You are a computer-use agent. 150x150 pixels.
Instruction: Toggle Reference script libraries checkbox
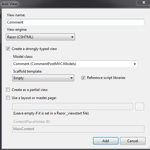click(x=83, y=78)
